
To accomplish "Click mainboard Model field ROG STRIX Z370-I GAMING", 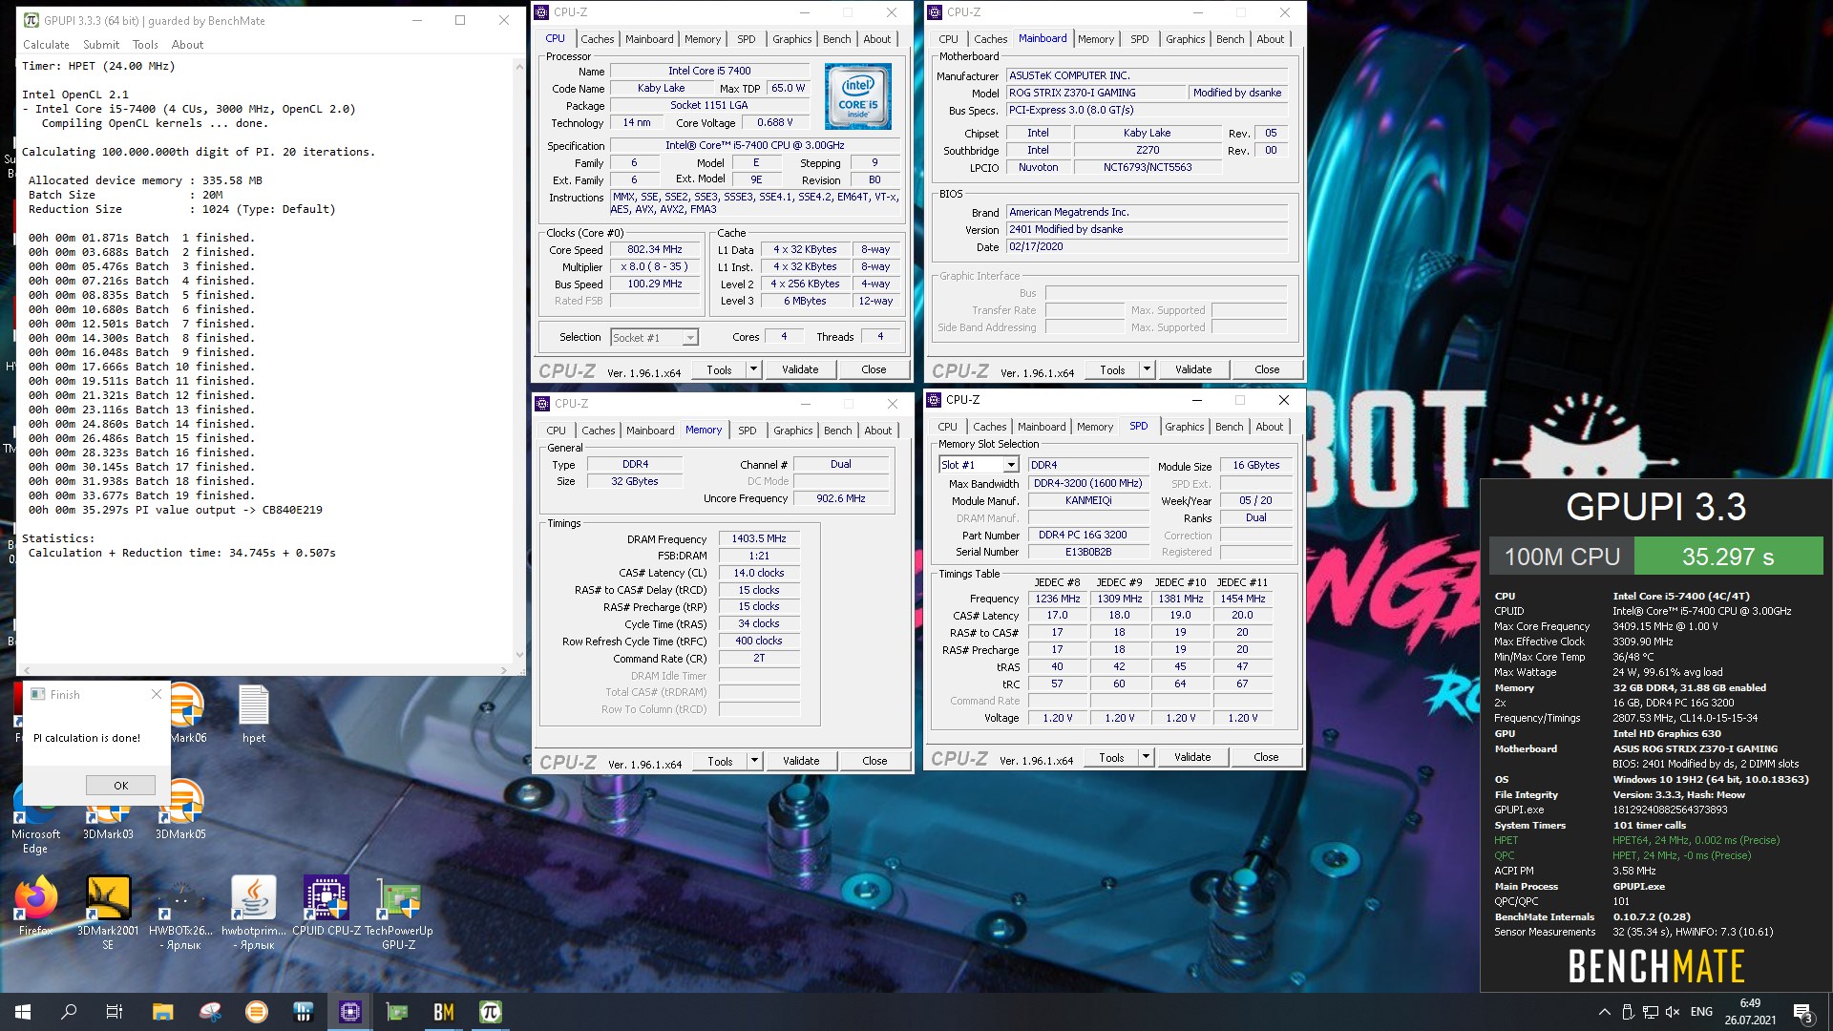I will coord(1095,93).
